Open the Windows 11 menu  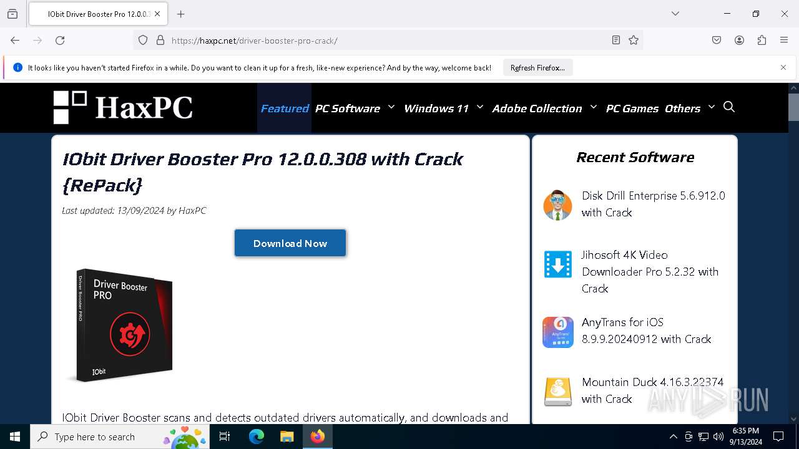pos(436,109)
